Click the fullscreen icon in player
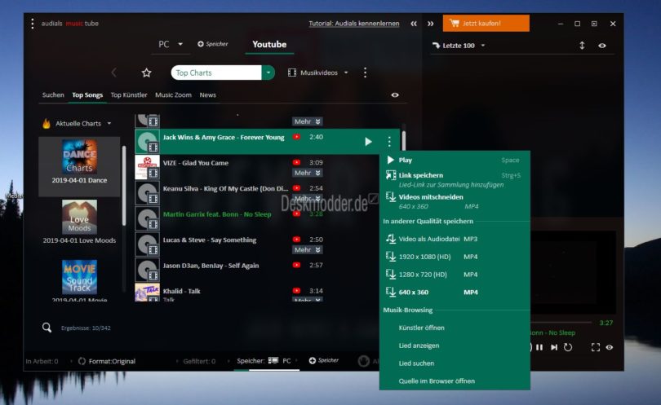 tap(595, 347)
